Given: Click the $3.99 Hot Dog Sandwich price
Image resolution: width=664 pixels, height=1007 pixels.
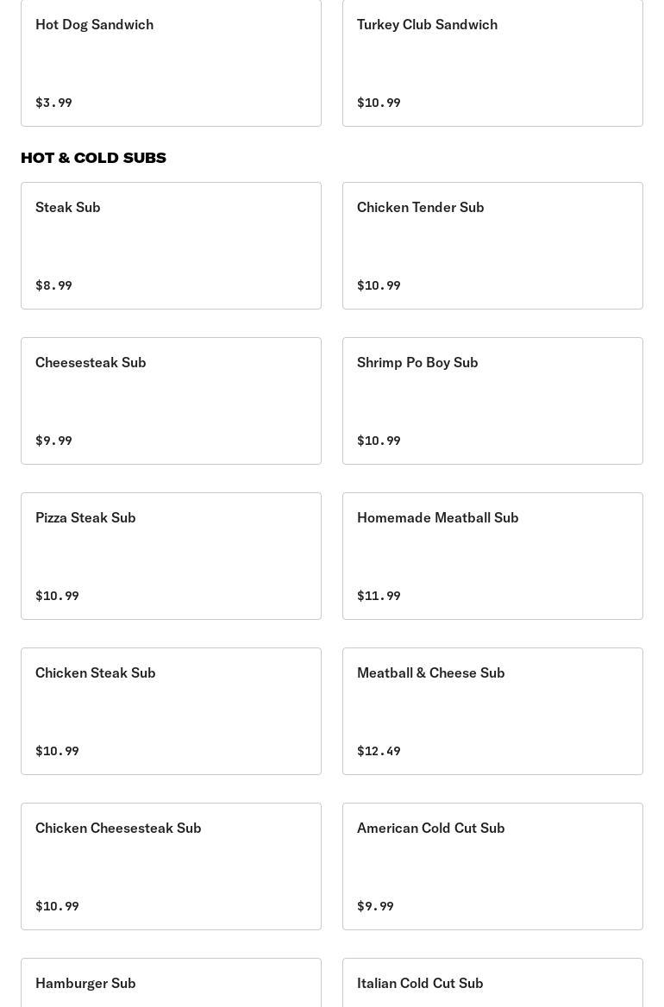Looking at the screenshot, I should [x=53, y=103].
